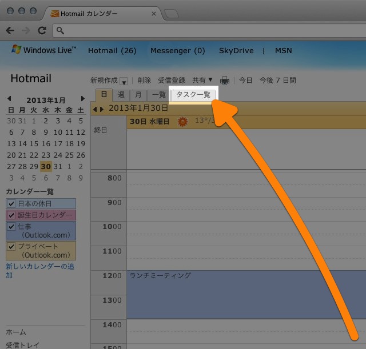Click the 1400 time slot label
The height and width of the screenshot is (349, 366).
click(112, 325)
